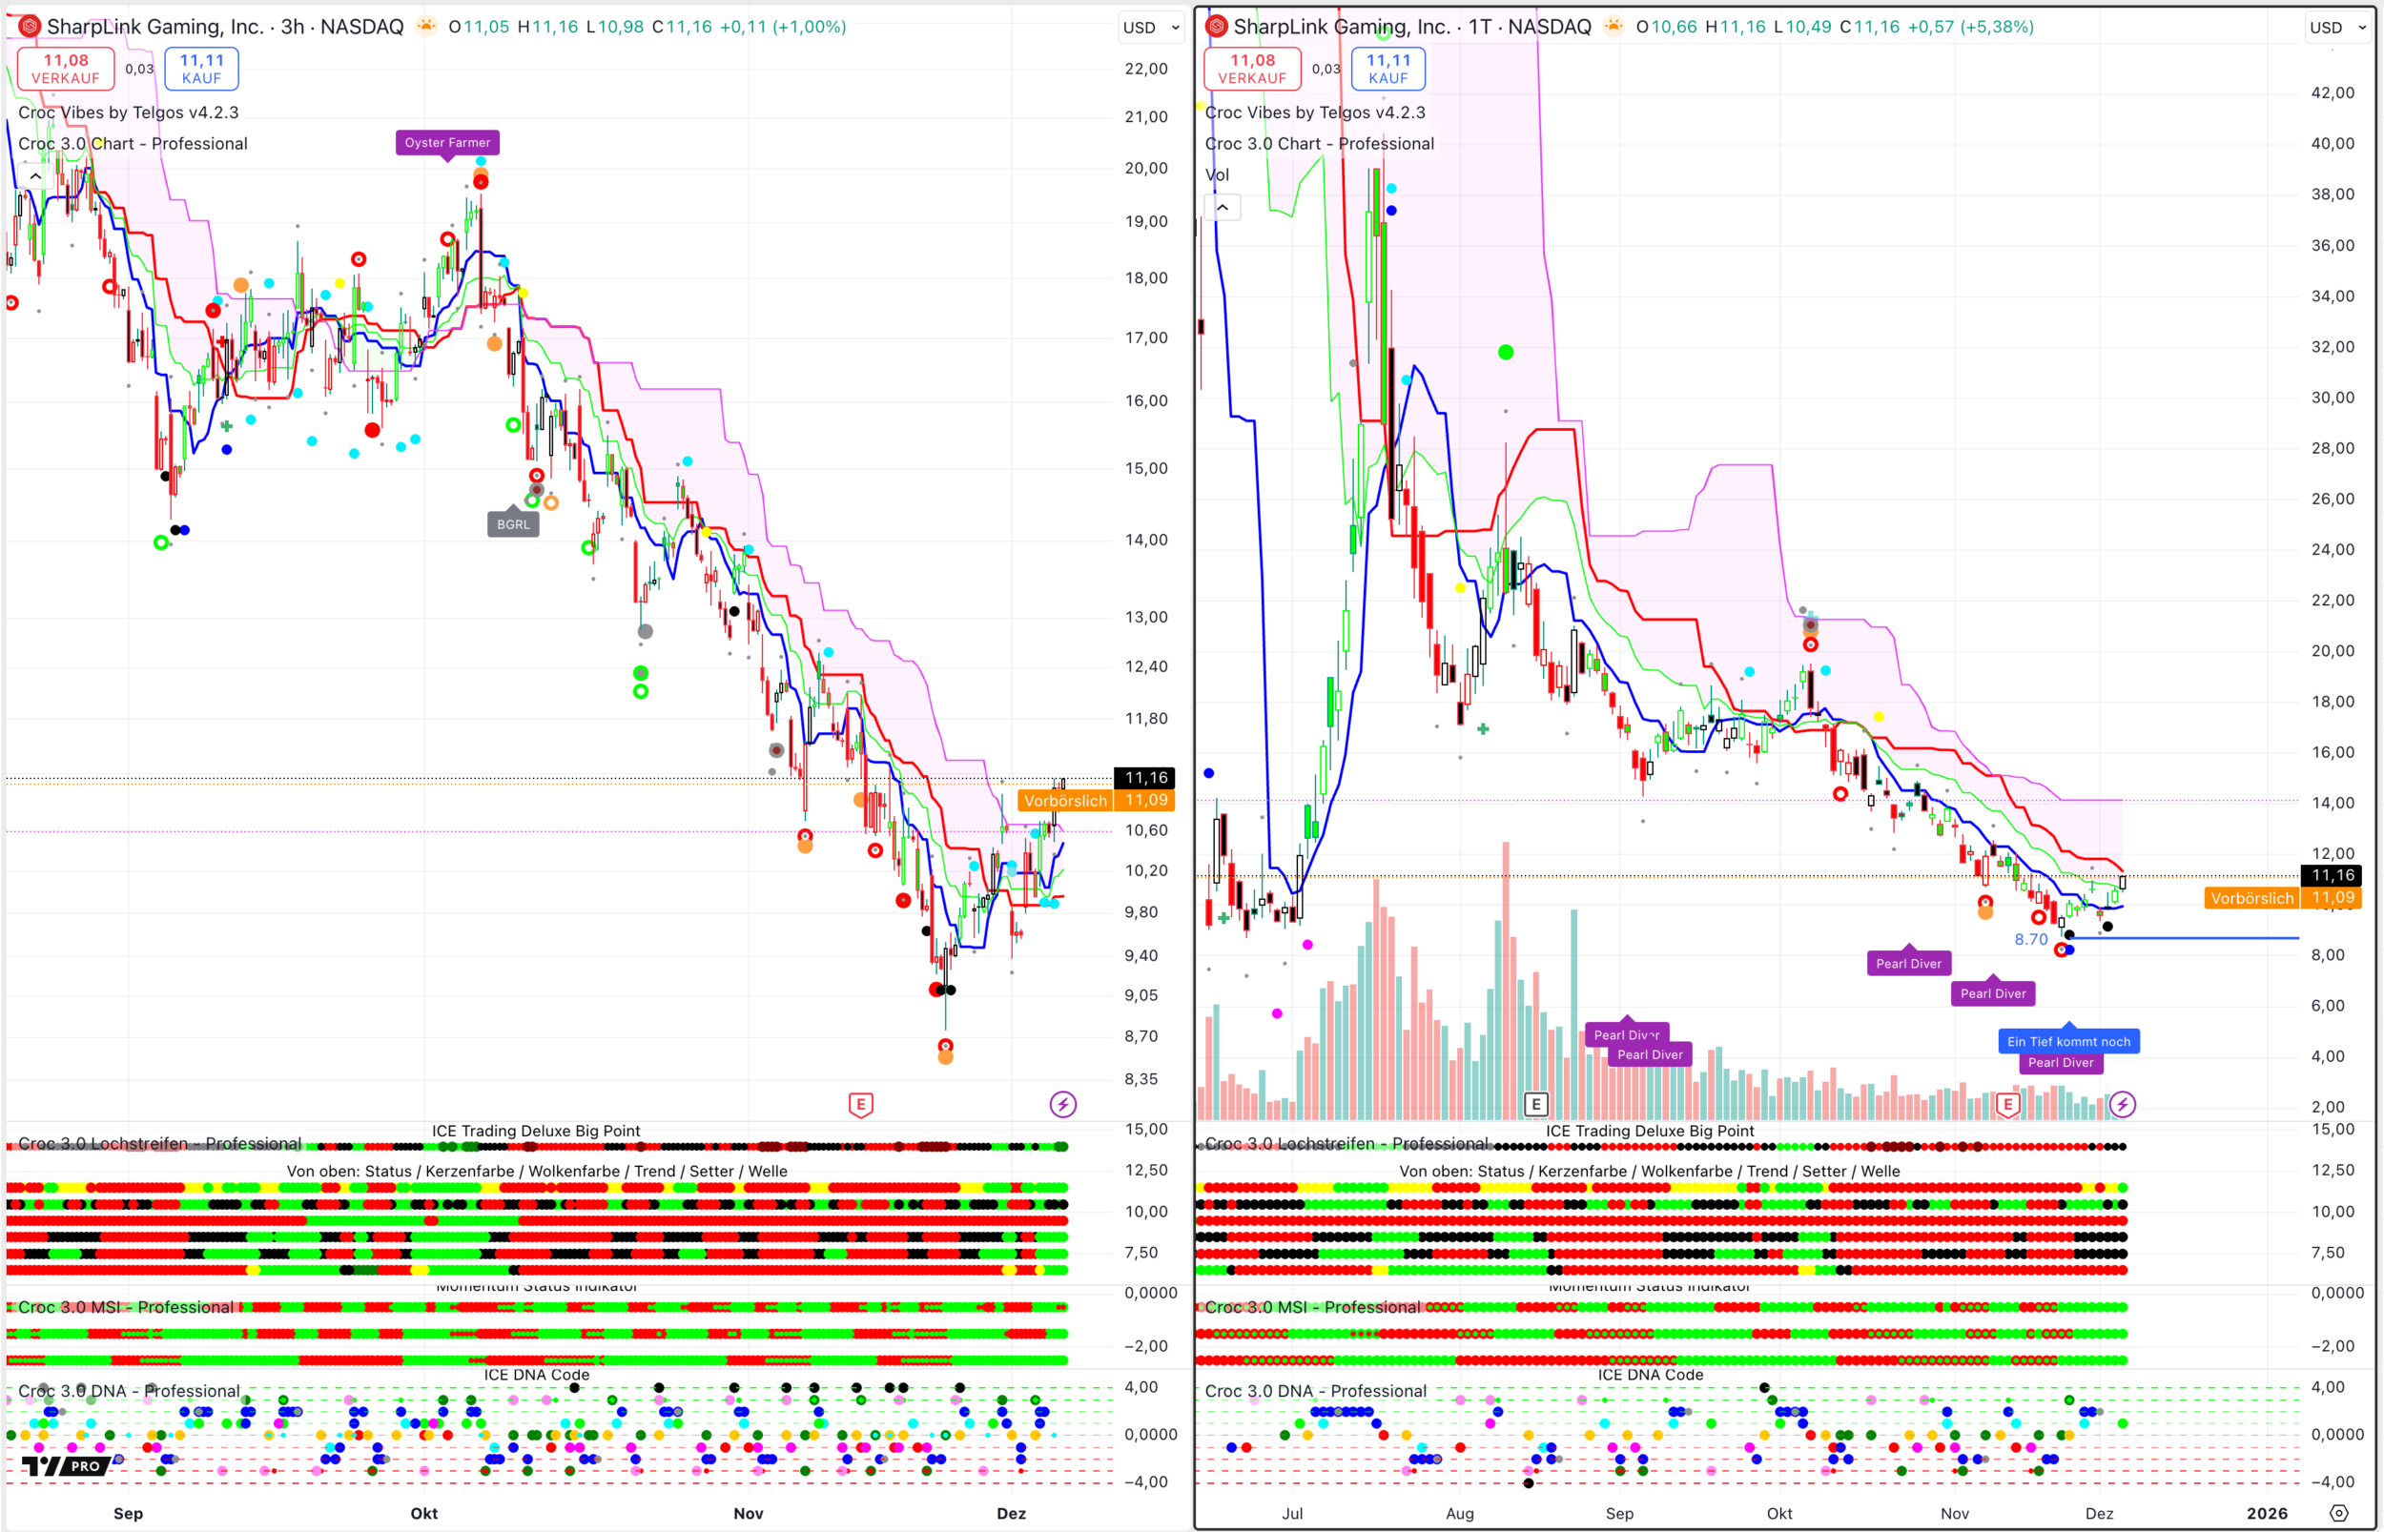Click the orange Vorbörslich 11,09 price label on the 3h chart
Viewport: 2384px width, 1532px height.
1094,801
